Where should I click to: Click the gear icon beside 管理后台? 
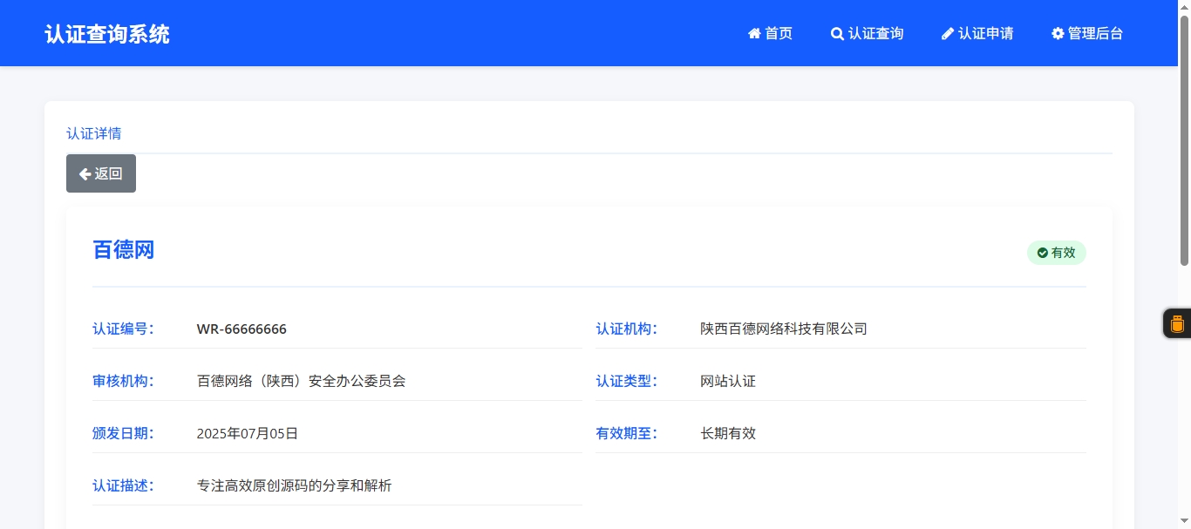(1058, 34)
